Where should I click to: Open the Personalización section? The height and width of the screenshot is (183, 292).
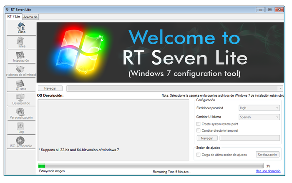21,113
